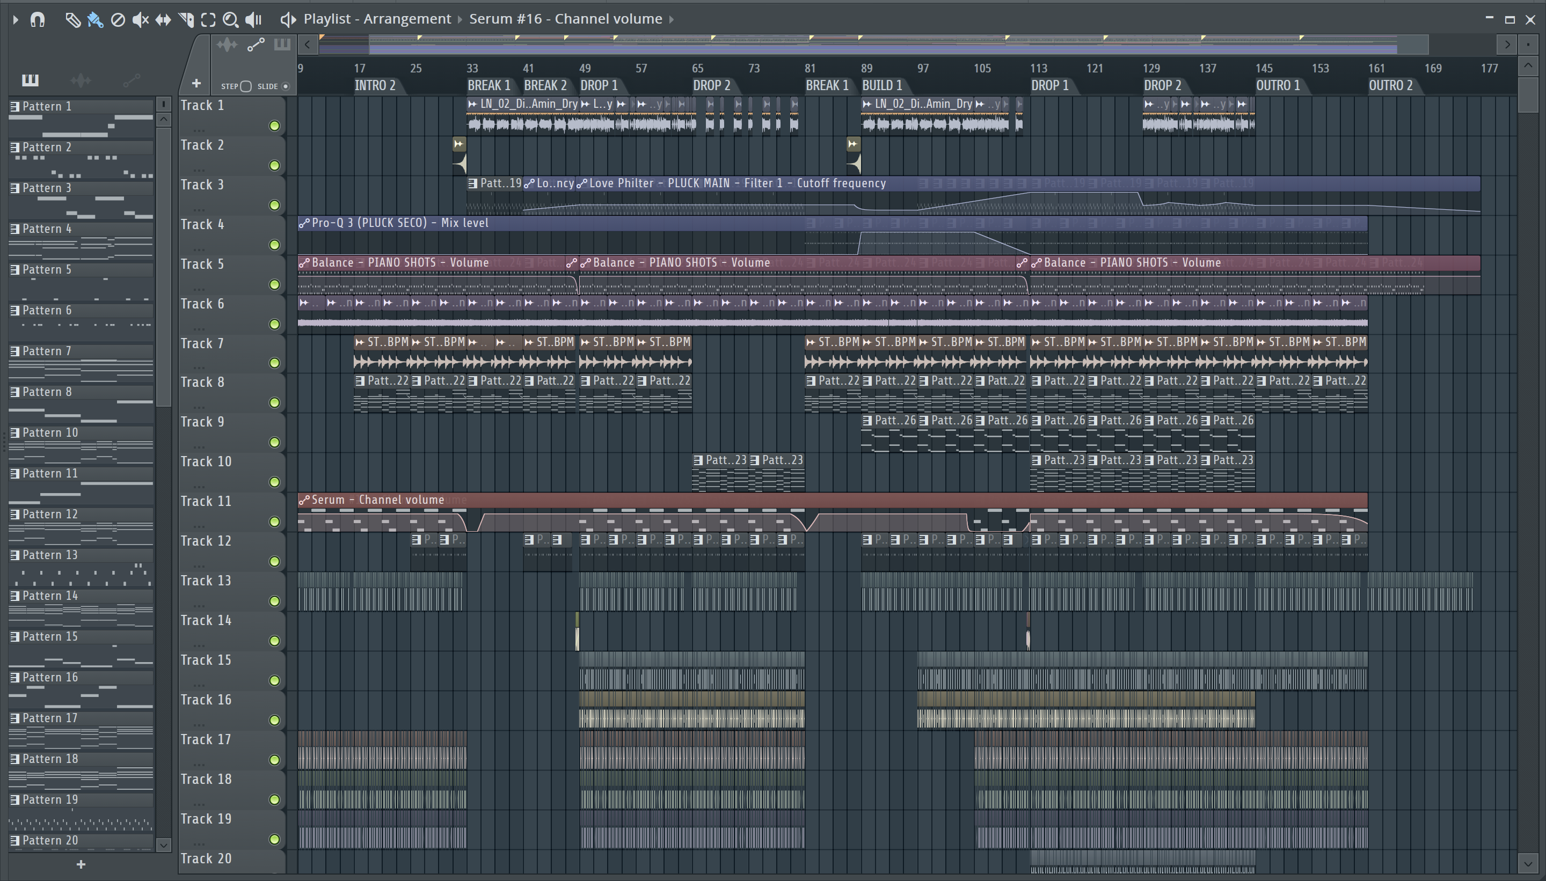This screenshot has width=1546, height=881.
Task: Select the Slip tool
Action: tap(163, 20)
